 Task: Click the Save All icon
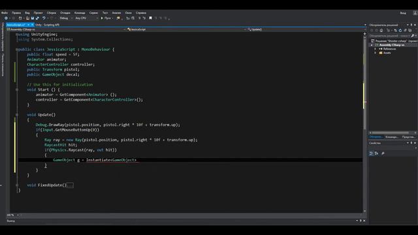(37, 18)
